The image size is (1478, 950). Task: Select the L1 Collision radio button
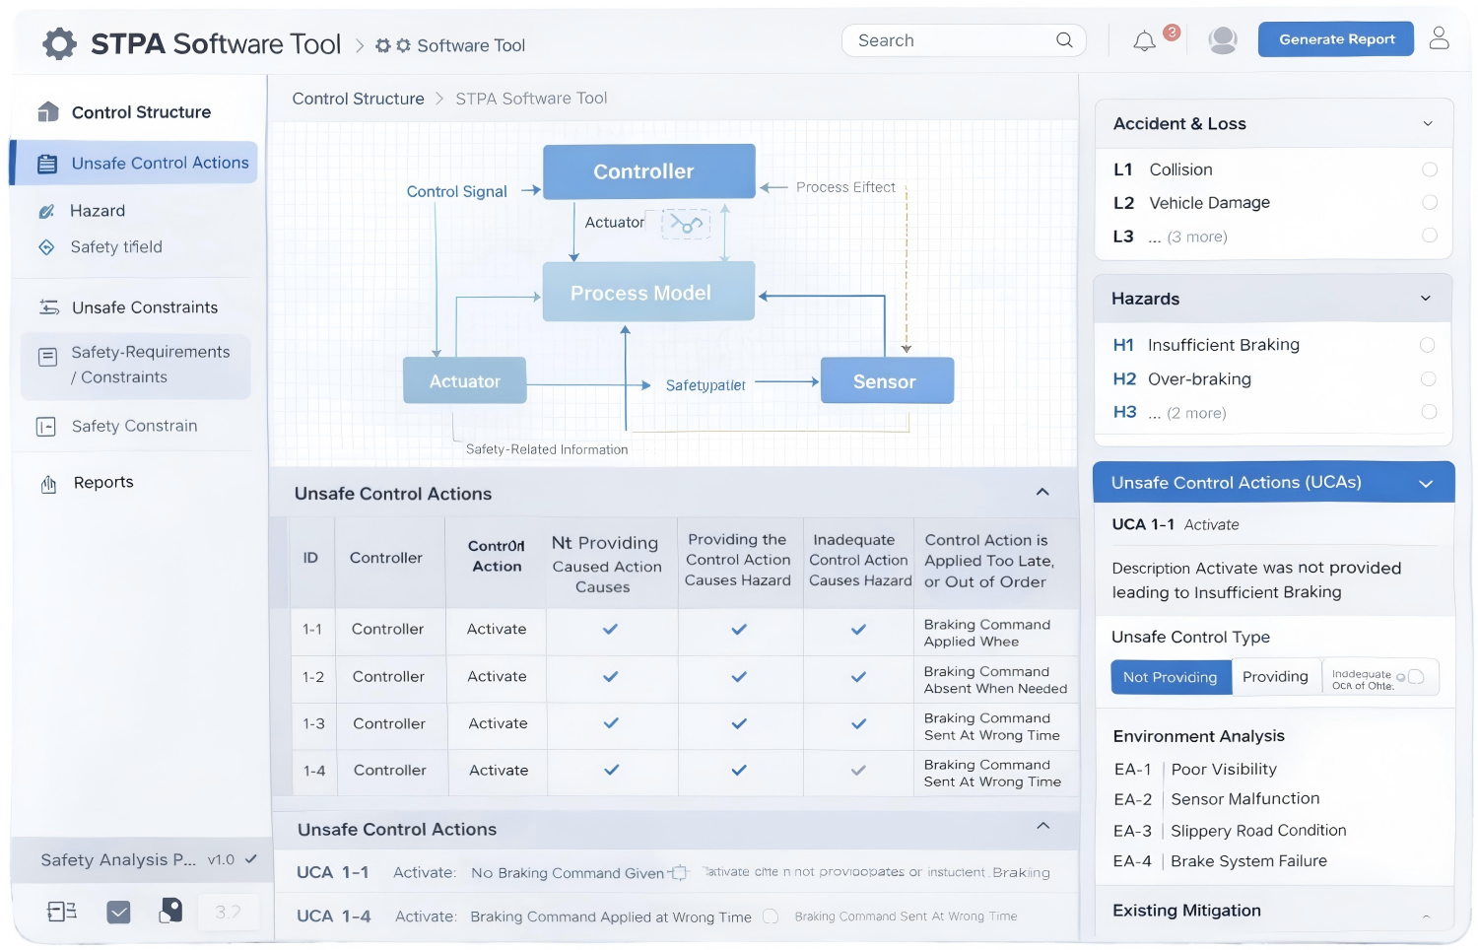click(x=1430, y=170)
